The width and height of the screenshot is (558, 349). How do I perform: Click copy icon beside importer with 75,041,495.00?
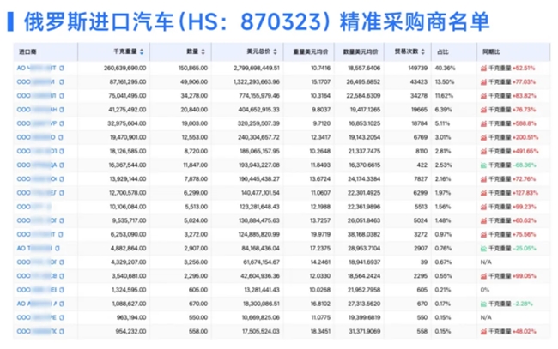(x=61, y=96)
